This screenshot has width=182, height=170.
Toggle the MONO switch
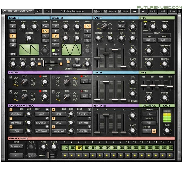68,62
